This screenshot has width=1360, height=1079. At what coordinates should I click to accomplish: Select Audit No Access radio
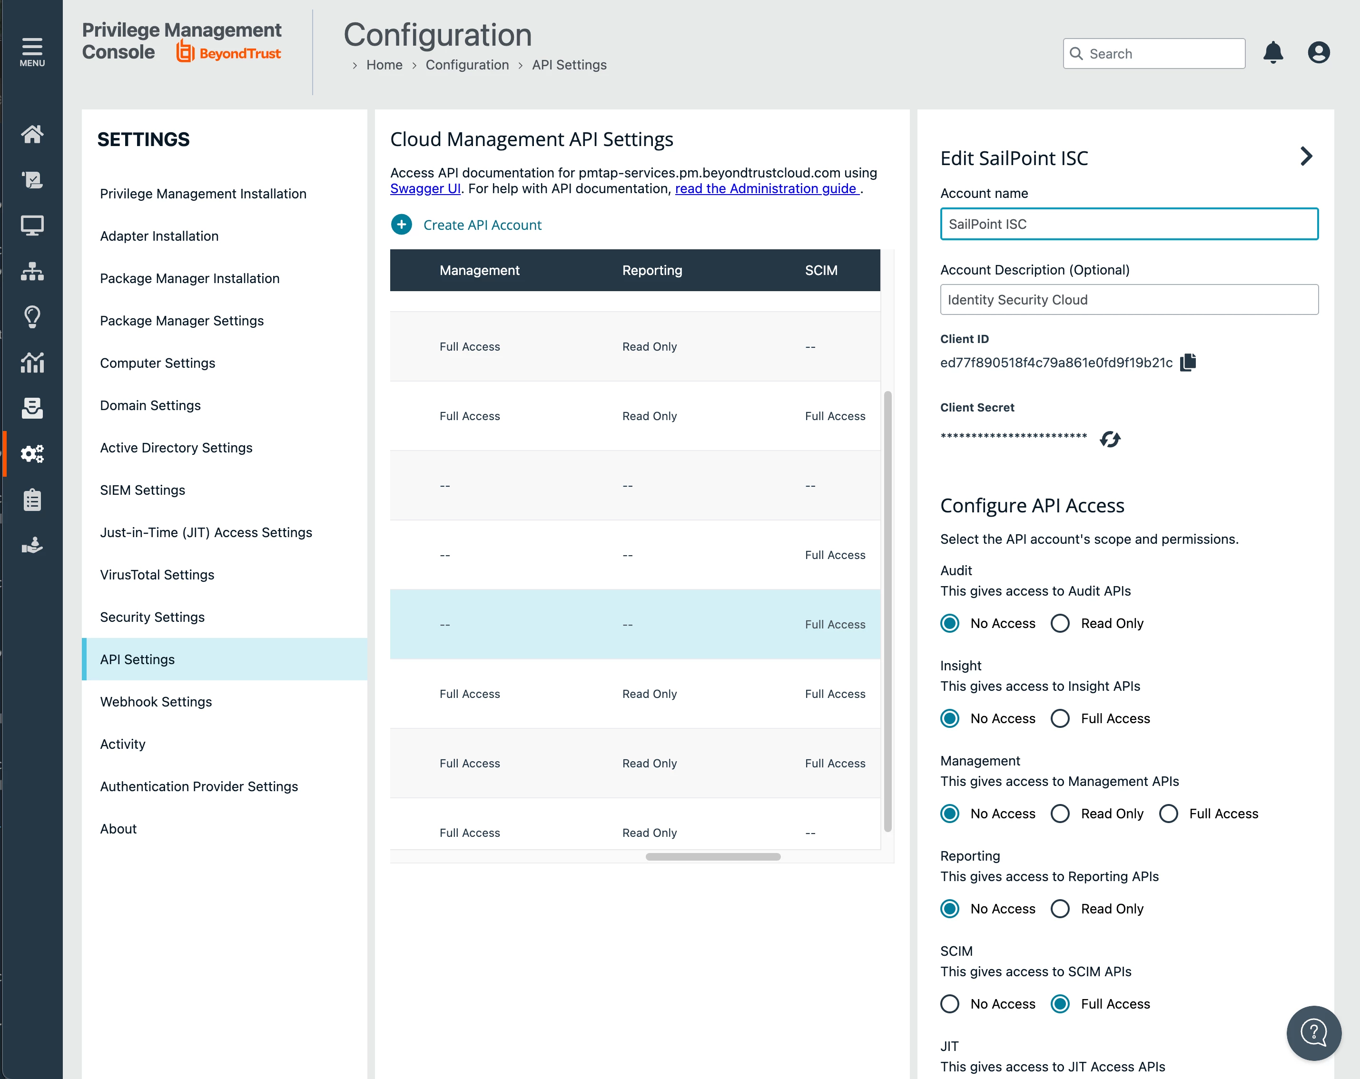(950, 623)
